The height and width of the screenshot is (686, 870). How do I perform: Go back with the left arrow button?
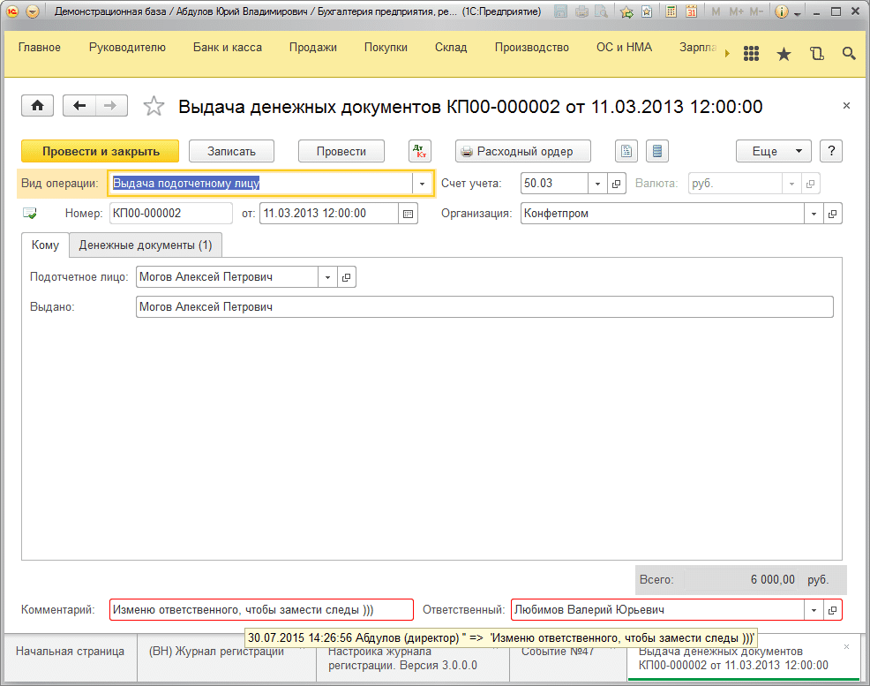pyautogui.click(x=79, y=106)
